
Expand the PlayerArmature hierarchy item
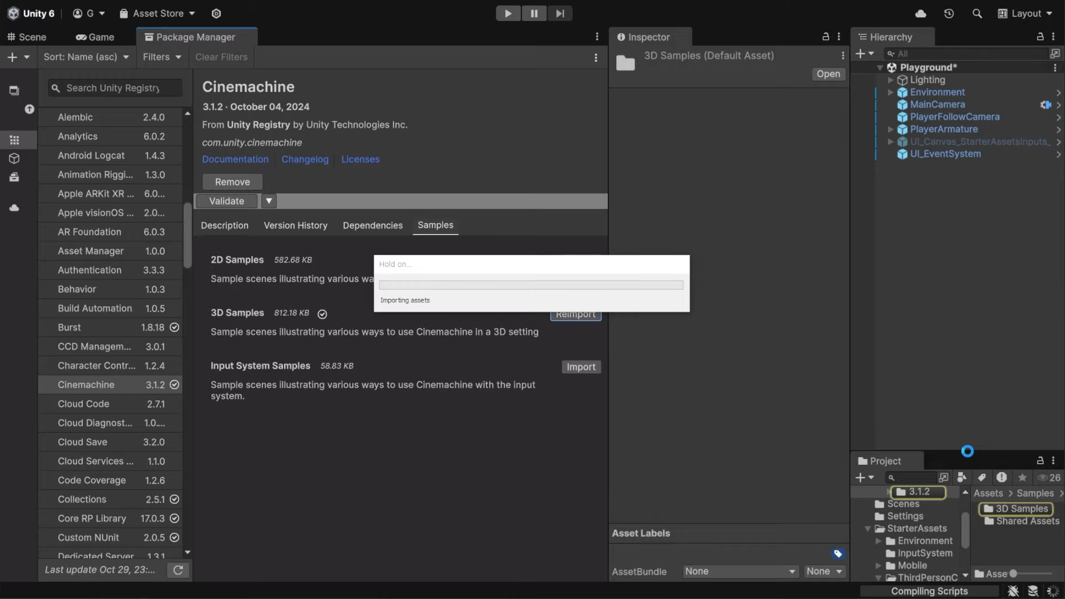[890, 129]
